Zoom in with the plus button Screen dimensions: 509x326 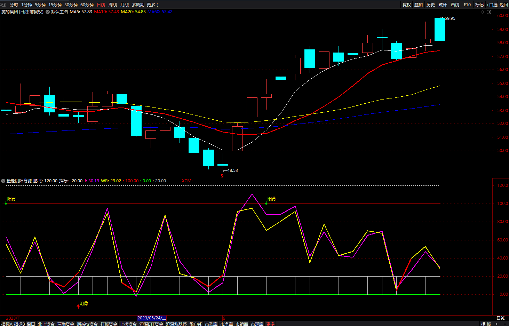(x=496, y=324)
